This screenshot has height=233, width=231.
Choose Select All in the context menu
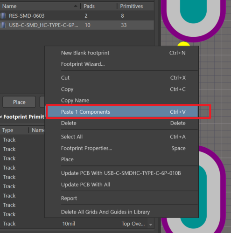(121, 137)
